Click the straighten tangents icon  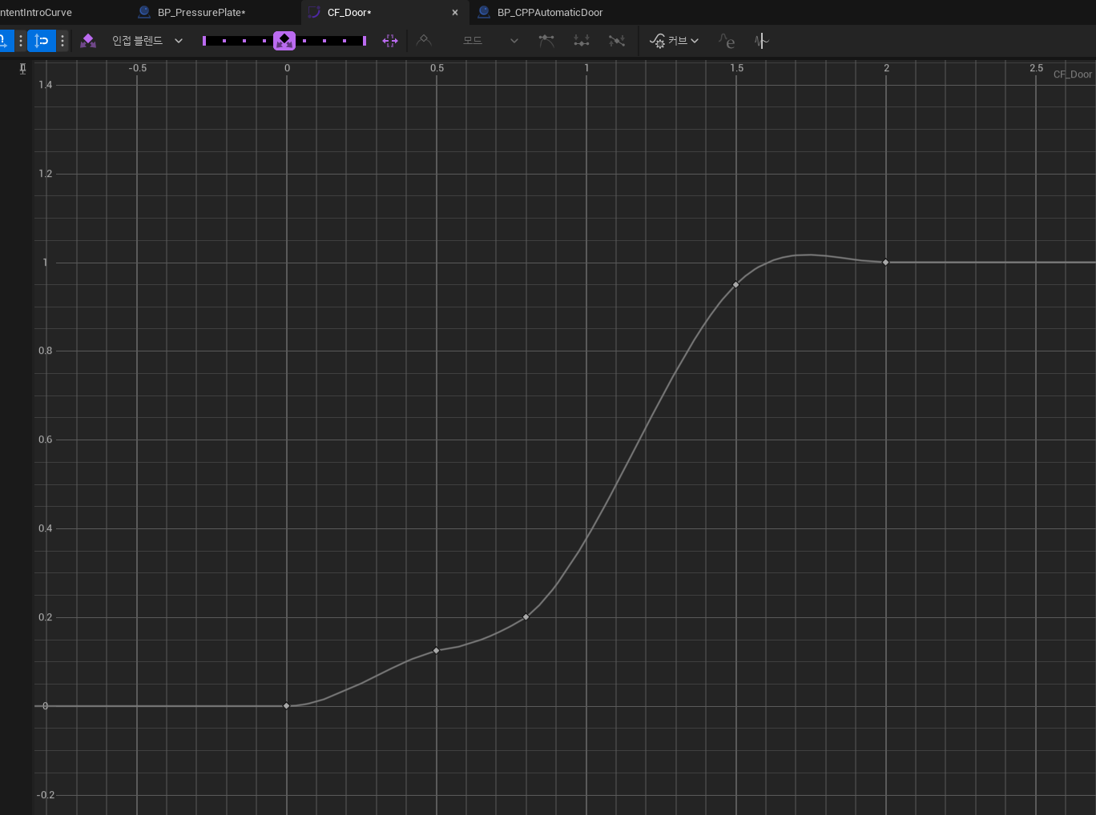(582, 40)
